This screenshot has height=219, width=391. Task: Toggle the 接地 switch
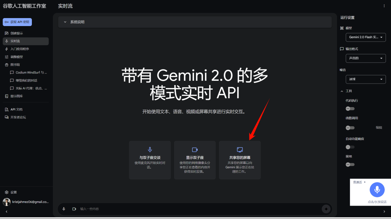(350, 165)
